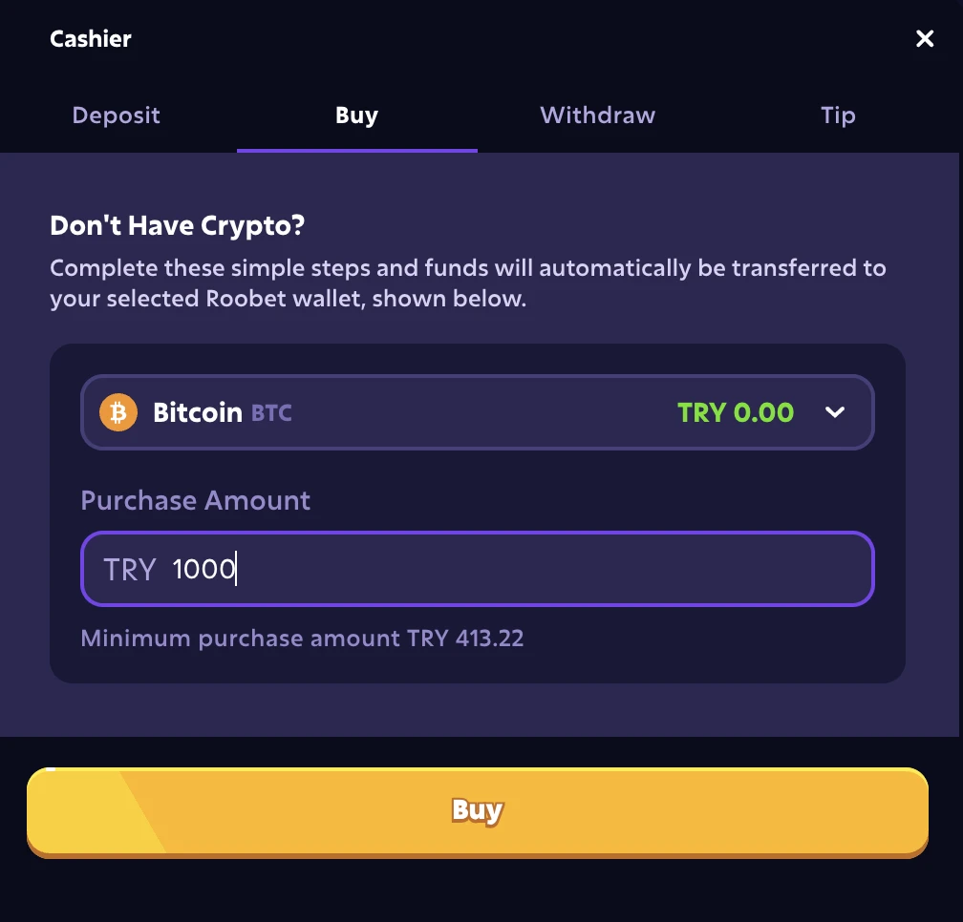The image size is (963, 922).
Task: Click the Bitcoin currency name text
Action: click(x=197, y=412)
